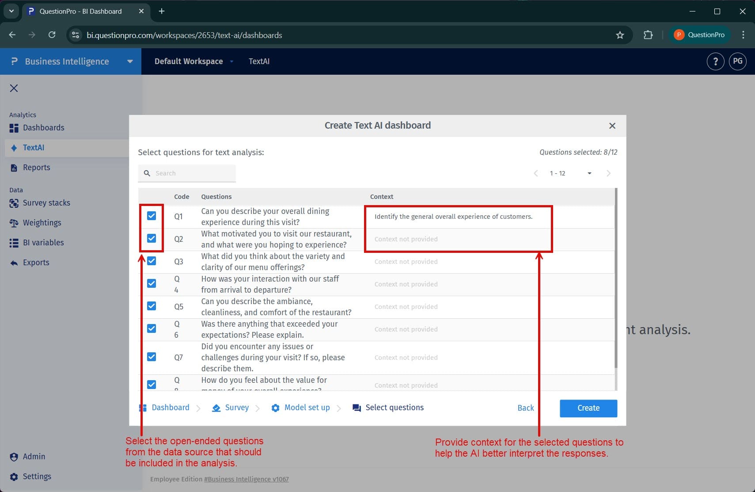This screenshot has height=492, width=755.
Task: Click the questions list vertical scrollbar
Action: pyautogui.click(x=616, y=278)
